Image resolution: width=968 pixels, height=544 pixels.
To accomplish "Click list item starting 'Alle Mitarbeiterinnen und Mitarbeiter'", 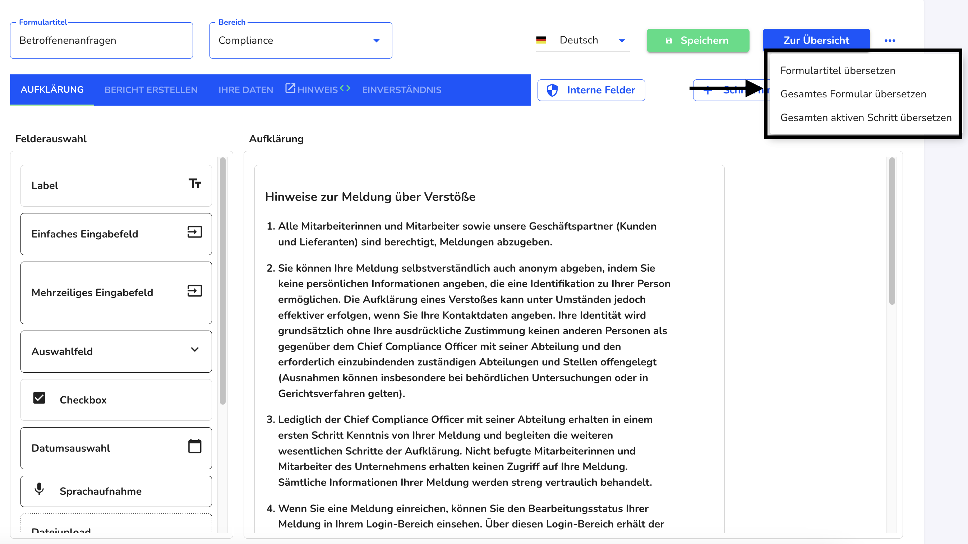I will click(467, 234).
